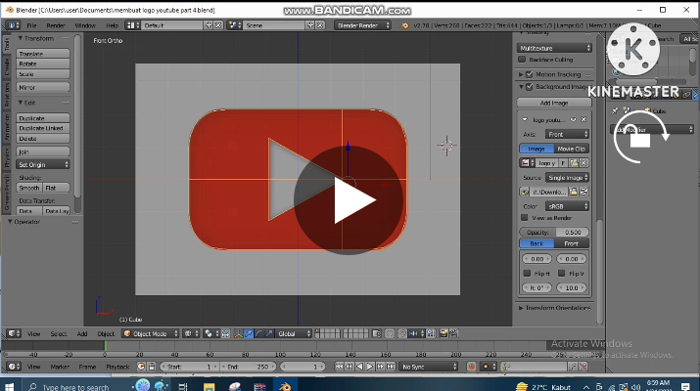Jump to the first frame

(x=340, y=367)
